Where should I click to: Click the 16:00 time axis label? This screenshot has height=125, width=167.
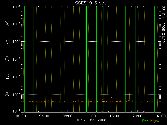(x=114, y=116)
